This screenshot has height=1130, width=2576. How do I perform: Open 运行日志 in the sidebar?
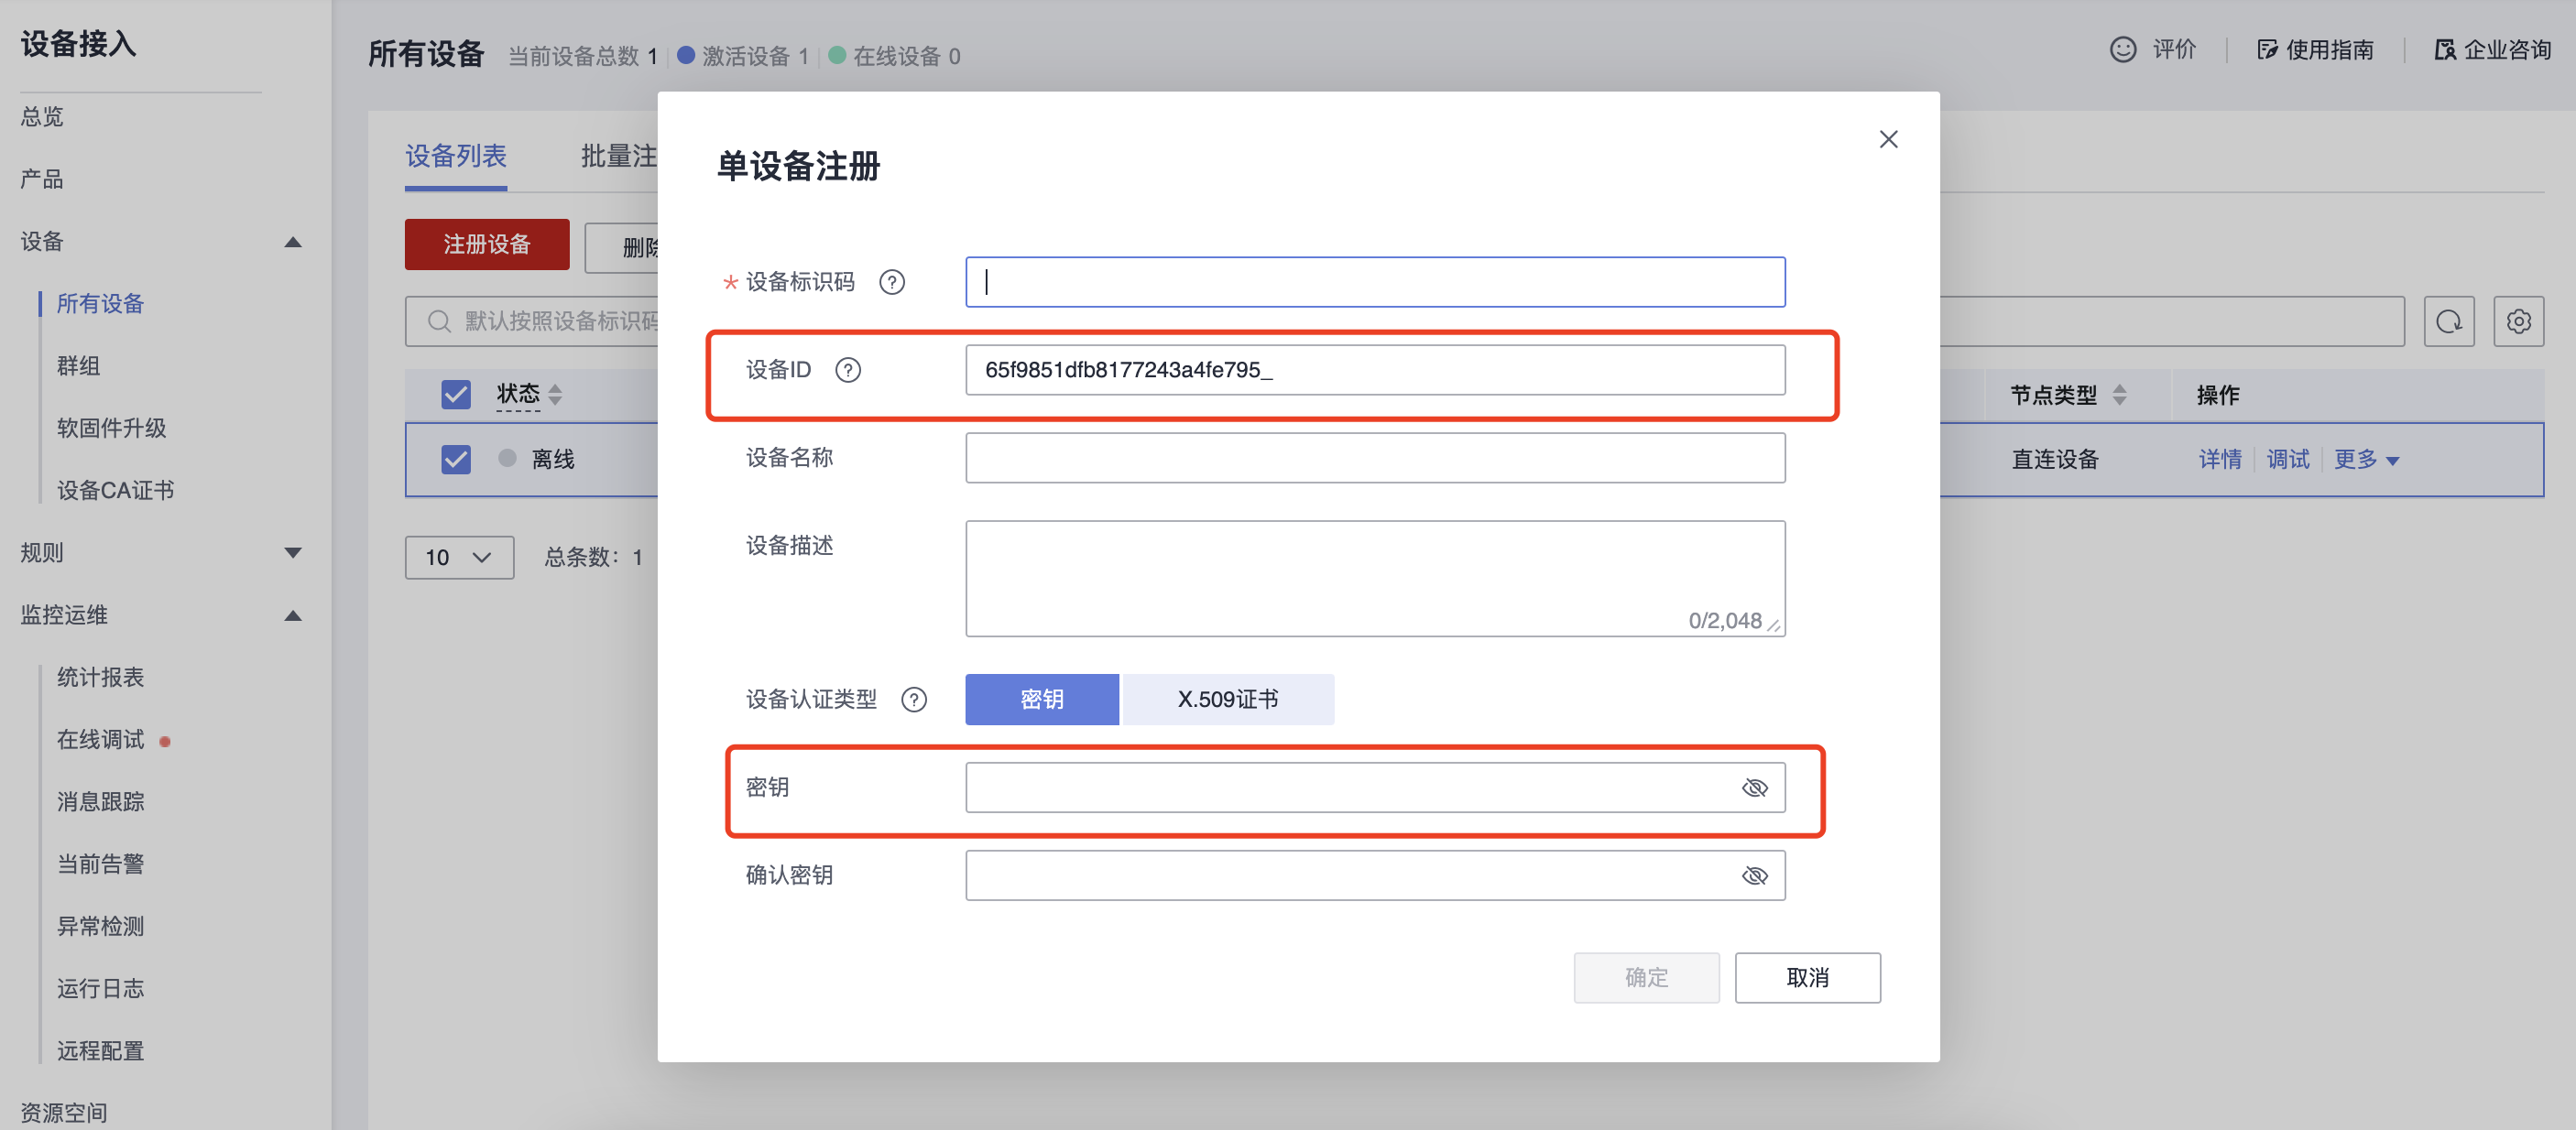[x=100, y=989]
